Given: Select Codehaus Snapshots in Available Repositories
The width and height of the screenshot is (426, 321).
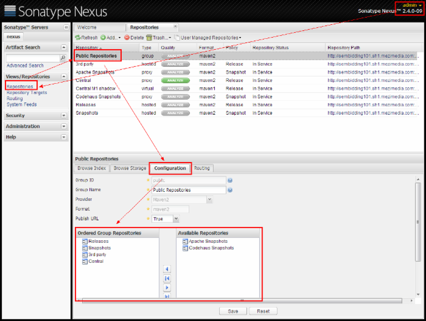Looking at the screenshot, I should [208, 248].
